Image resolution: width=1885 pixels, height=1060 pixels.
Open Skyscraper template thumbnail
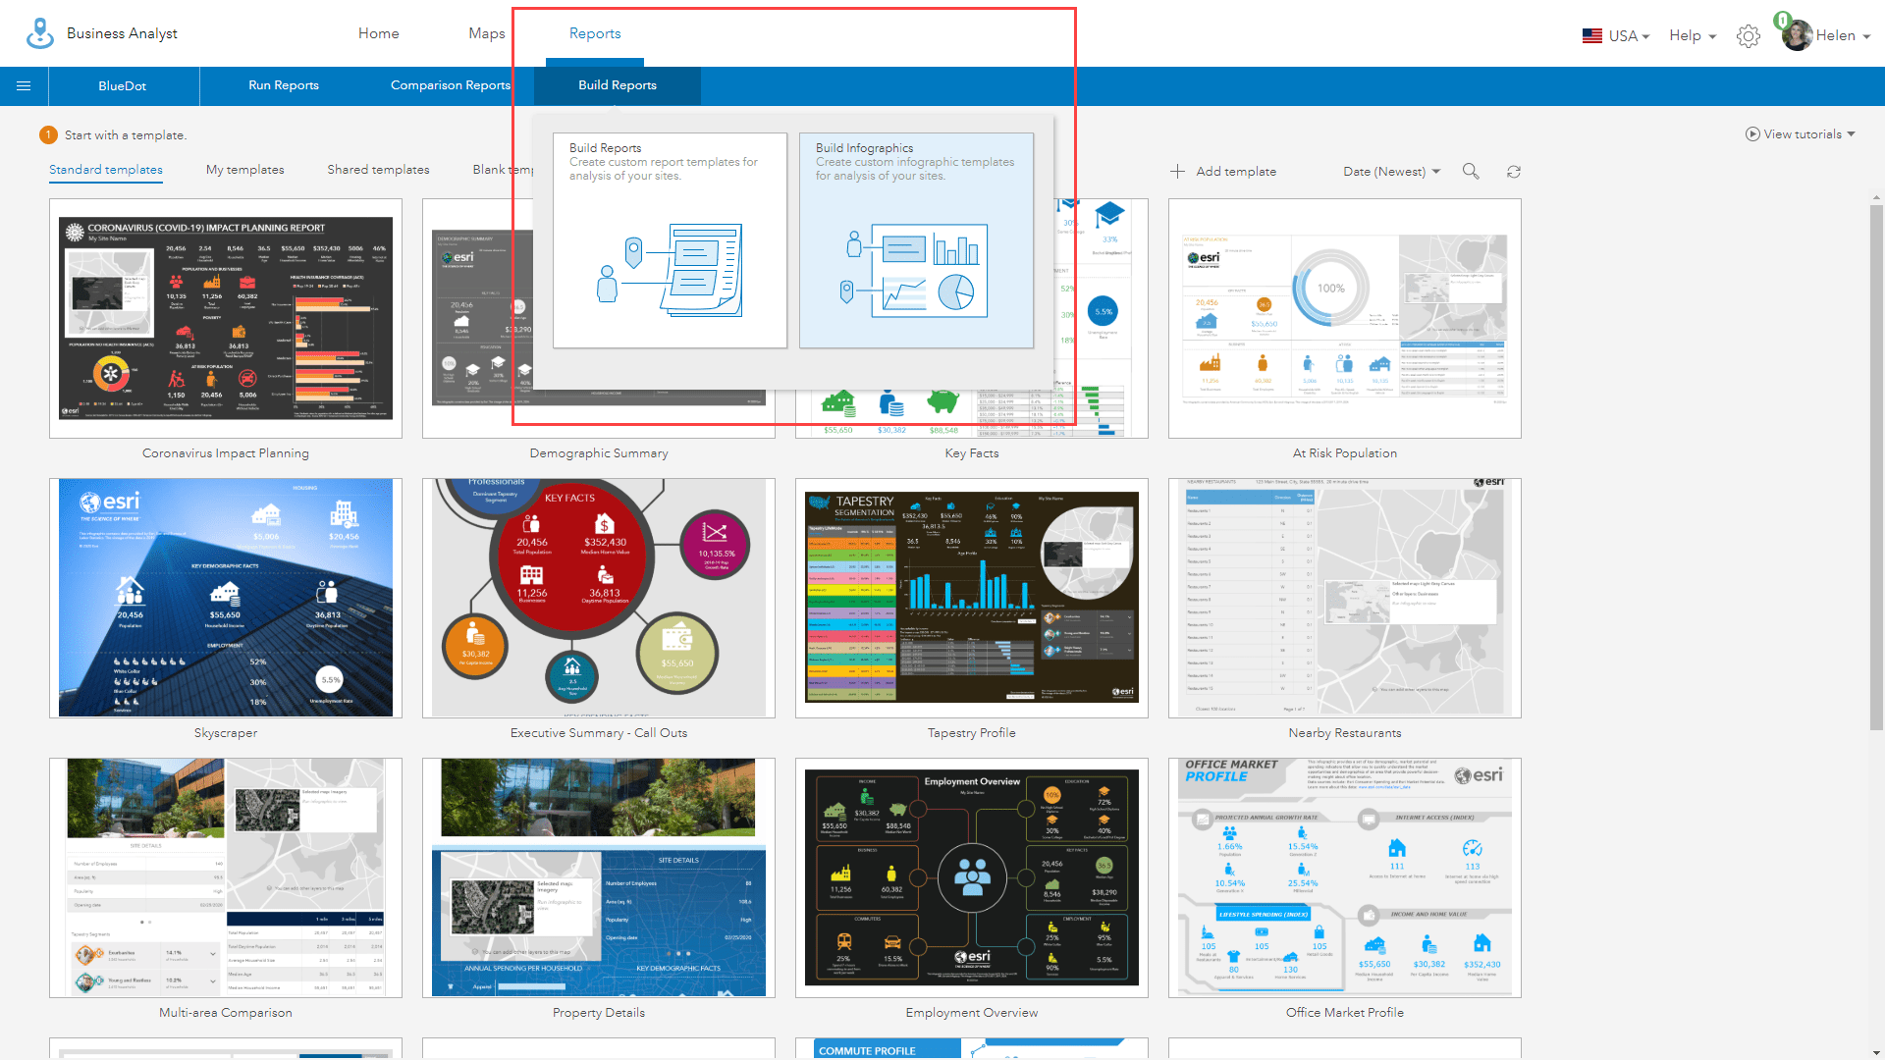tap(226, 598)
